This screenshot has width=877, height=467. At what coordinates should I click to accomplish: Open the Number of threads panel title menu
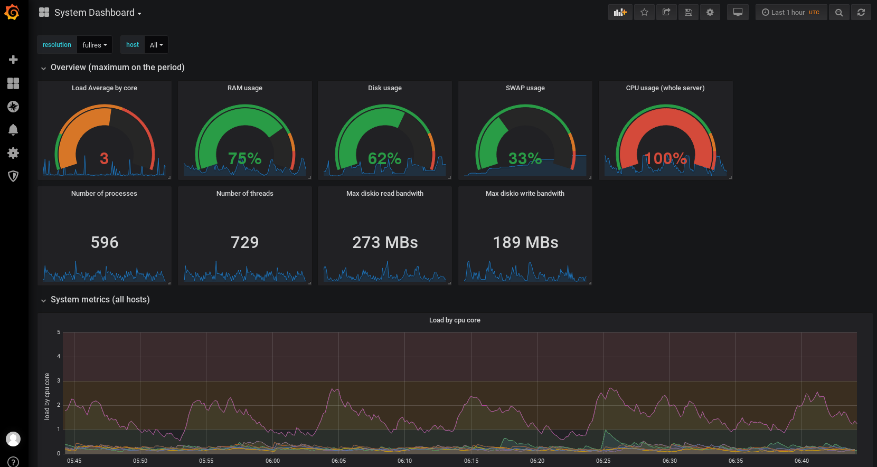[245, 194]
